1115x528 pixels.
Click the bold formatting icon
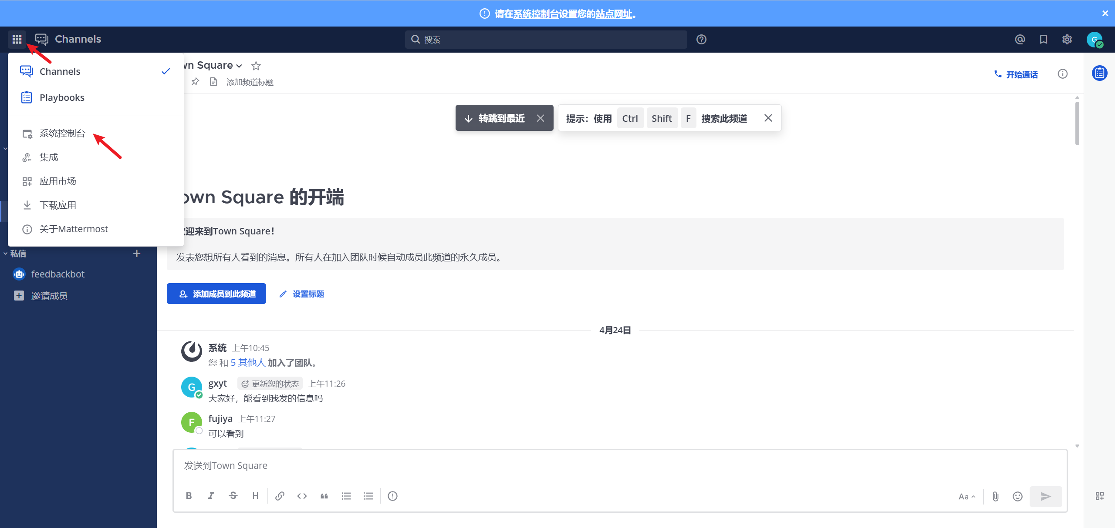(189, 496)
